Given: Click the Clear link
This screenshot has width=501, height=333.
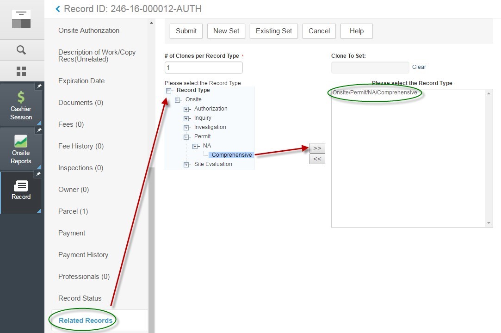Looking at the screenshot, I should click(x=419, y=67).
